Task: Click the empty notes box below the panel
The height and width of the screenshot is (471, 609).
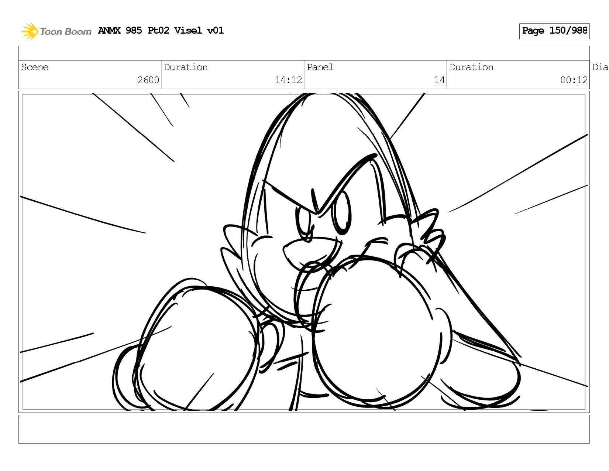Action: [x=304, y=429]
